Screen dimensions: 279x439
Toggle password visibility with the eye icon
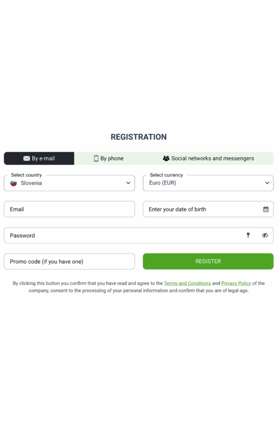(265, 235)
